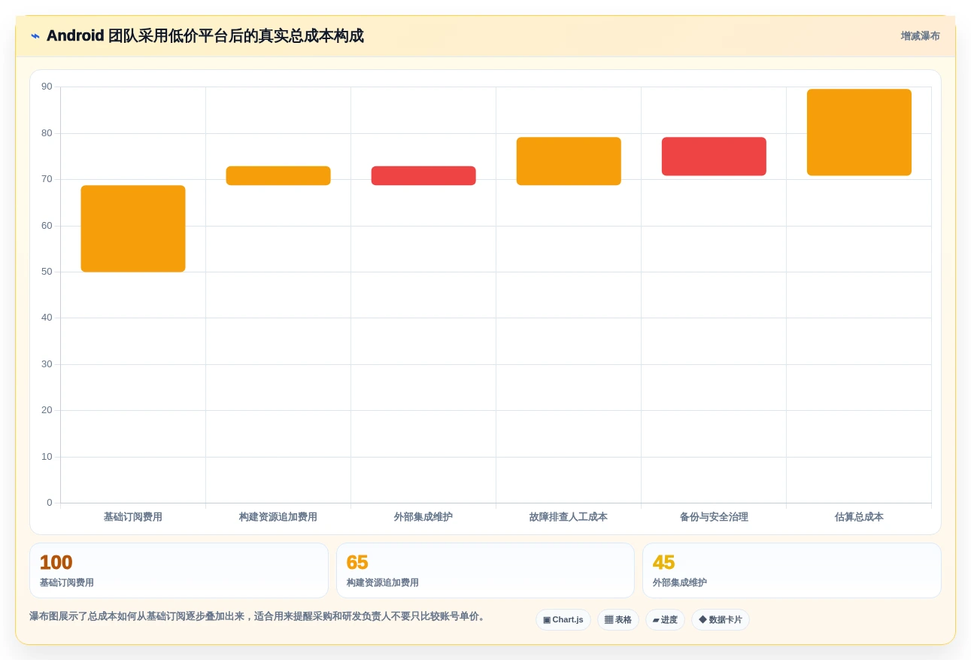Viewport: 971px width, 660px height.
Task: Click the lightning icon beside the Android title
Action: pos(35,36)
